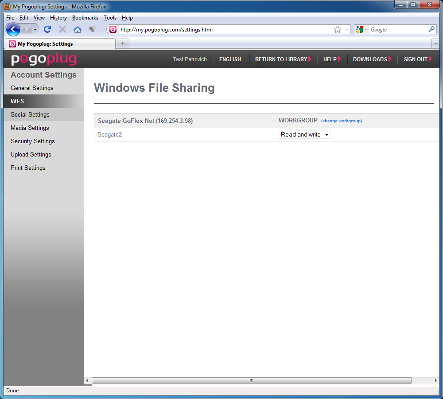
Task: Go to the Firefox home page icon
Action: pos(78,29)
